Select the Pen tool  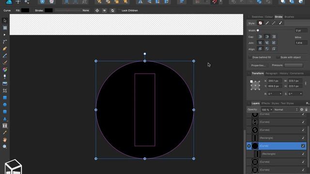[x=5, y=48]
